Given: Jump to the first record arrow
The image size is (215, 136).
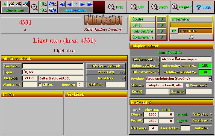Looking at the screenshot, I should (62, 4).
